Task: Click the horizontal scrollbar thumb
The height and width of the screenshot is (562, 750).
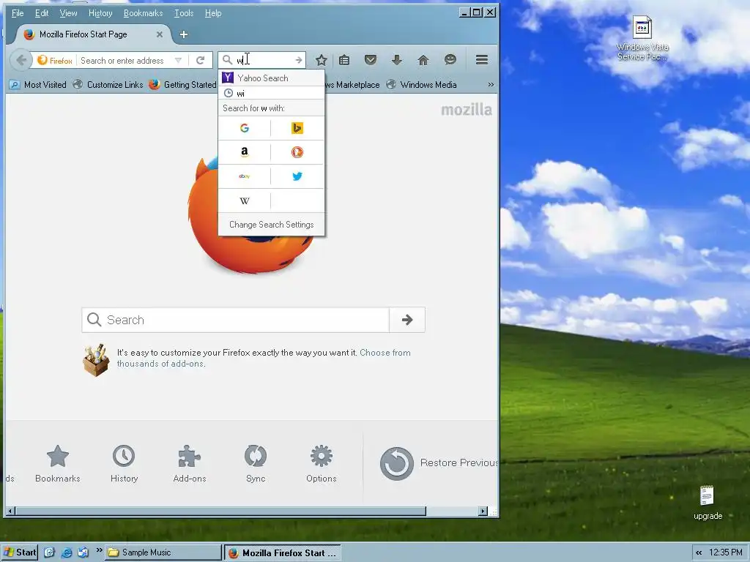Action: pos(220,511)
